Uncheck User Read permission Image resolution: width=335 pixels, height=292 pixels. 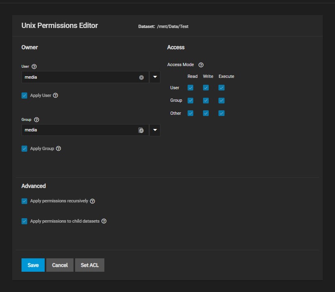coord(190,88)
